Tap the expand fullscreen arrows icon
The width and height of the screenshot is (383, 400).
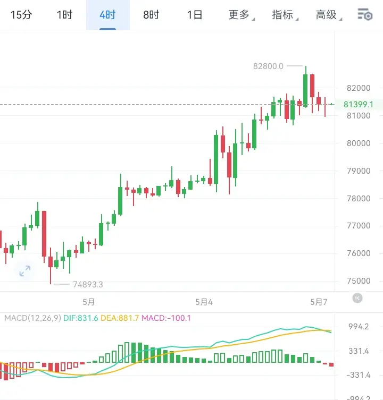point(25,271)
